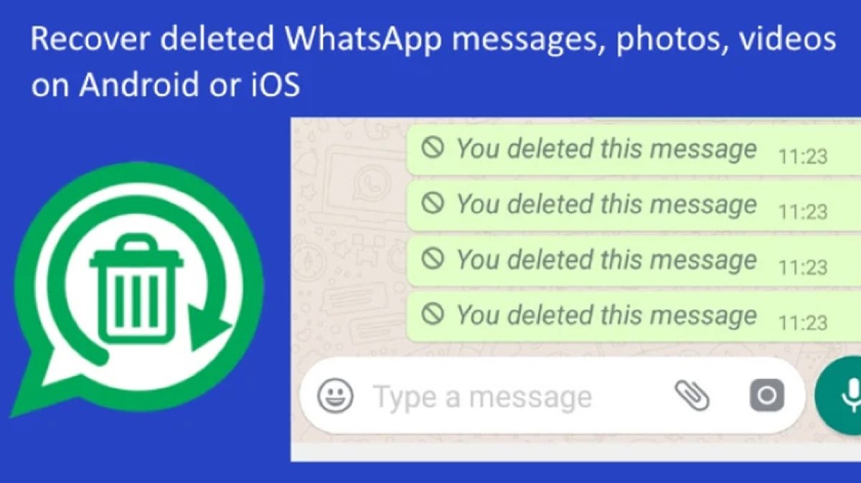Click the 11:23 timestamp on top message
This screenshot has height=483, width=861.
click(x=803, y=156)
